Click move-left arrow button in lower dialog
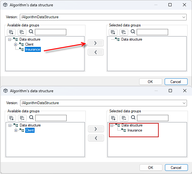The height and width of the screenshot is (174, 192). (x=96, y=138)
